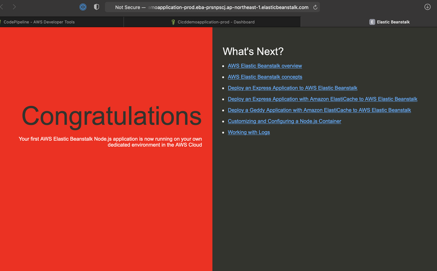
Task: Click the browser back arrow
Action: [2, 7]
